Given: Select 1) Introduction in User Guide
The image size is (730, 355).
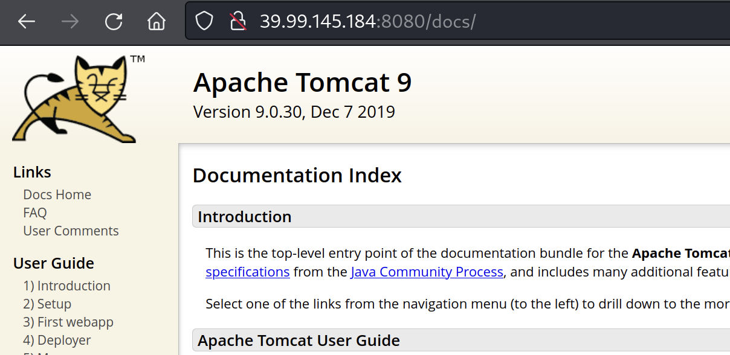Looking at the screenshot, I should tap(66, 286).
